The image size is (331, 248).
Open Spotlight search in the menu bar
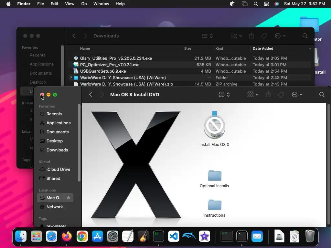[x=256, y=4]
